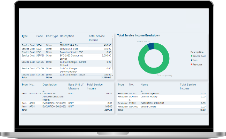The height and width of the screenshot is (139, 226).
Task: Click blue Item legend marker
Action: 192,60
